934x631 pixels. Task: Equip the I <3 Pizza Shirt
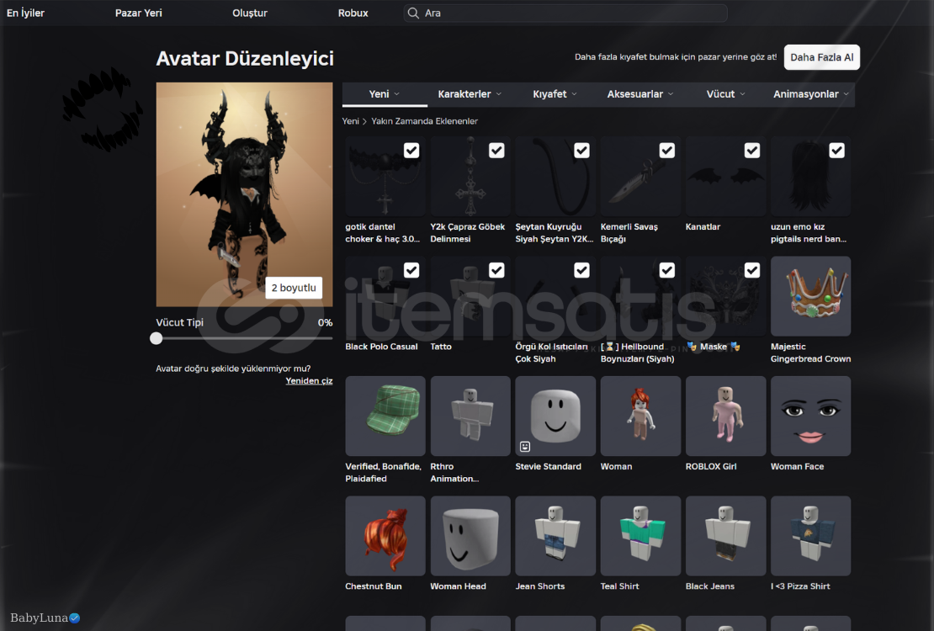pyautogui.click(x=809, y=536)
